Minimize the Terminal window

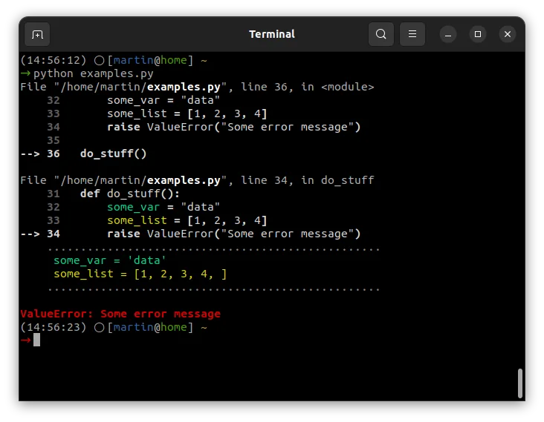447,34
